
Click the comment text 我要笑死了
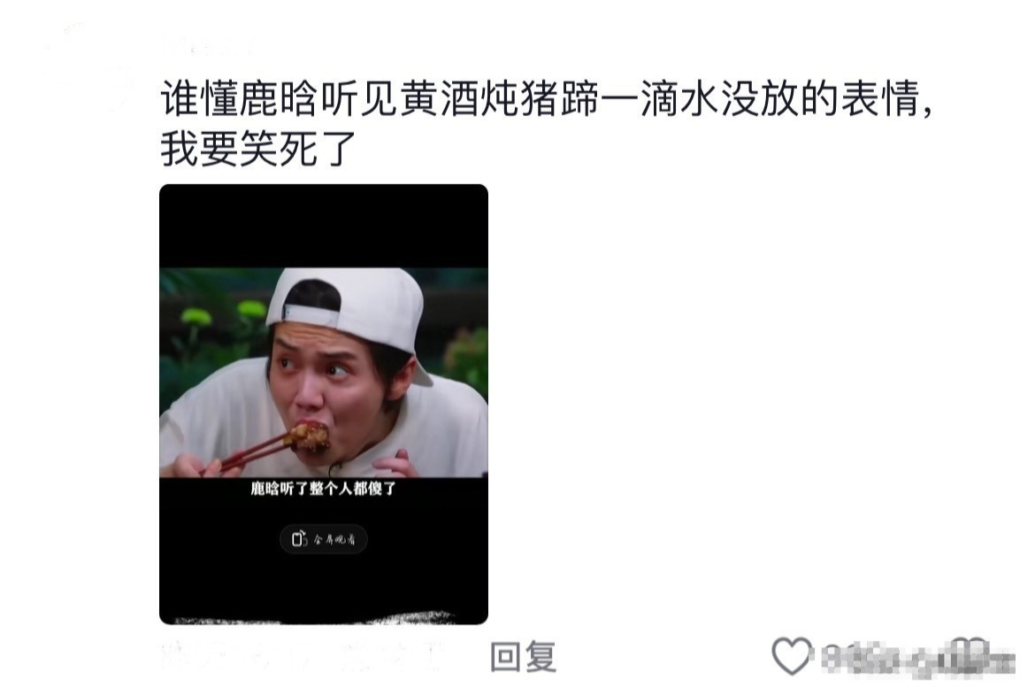pos(258,149)
